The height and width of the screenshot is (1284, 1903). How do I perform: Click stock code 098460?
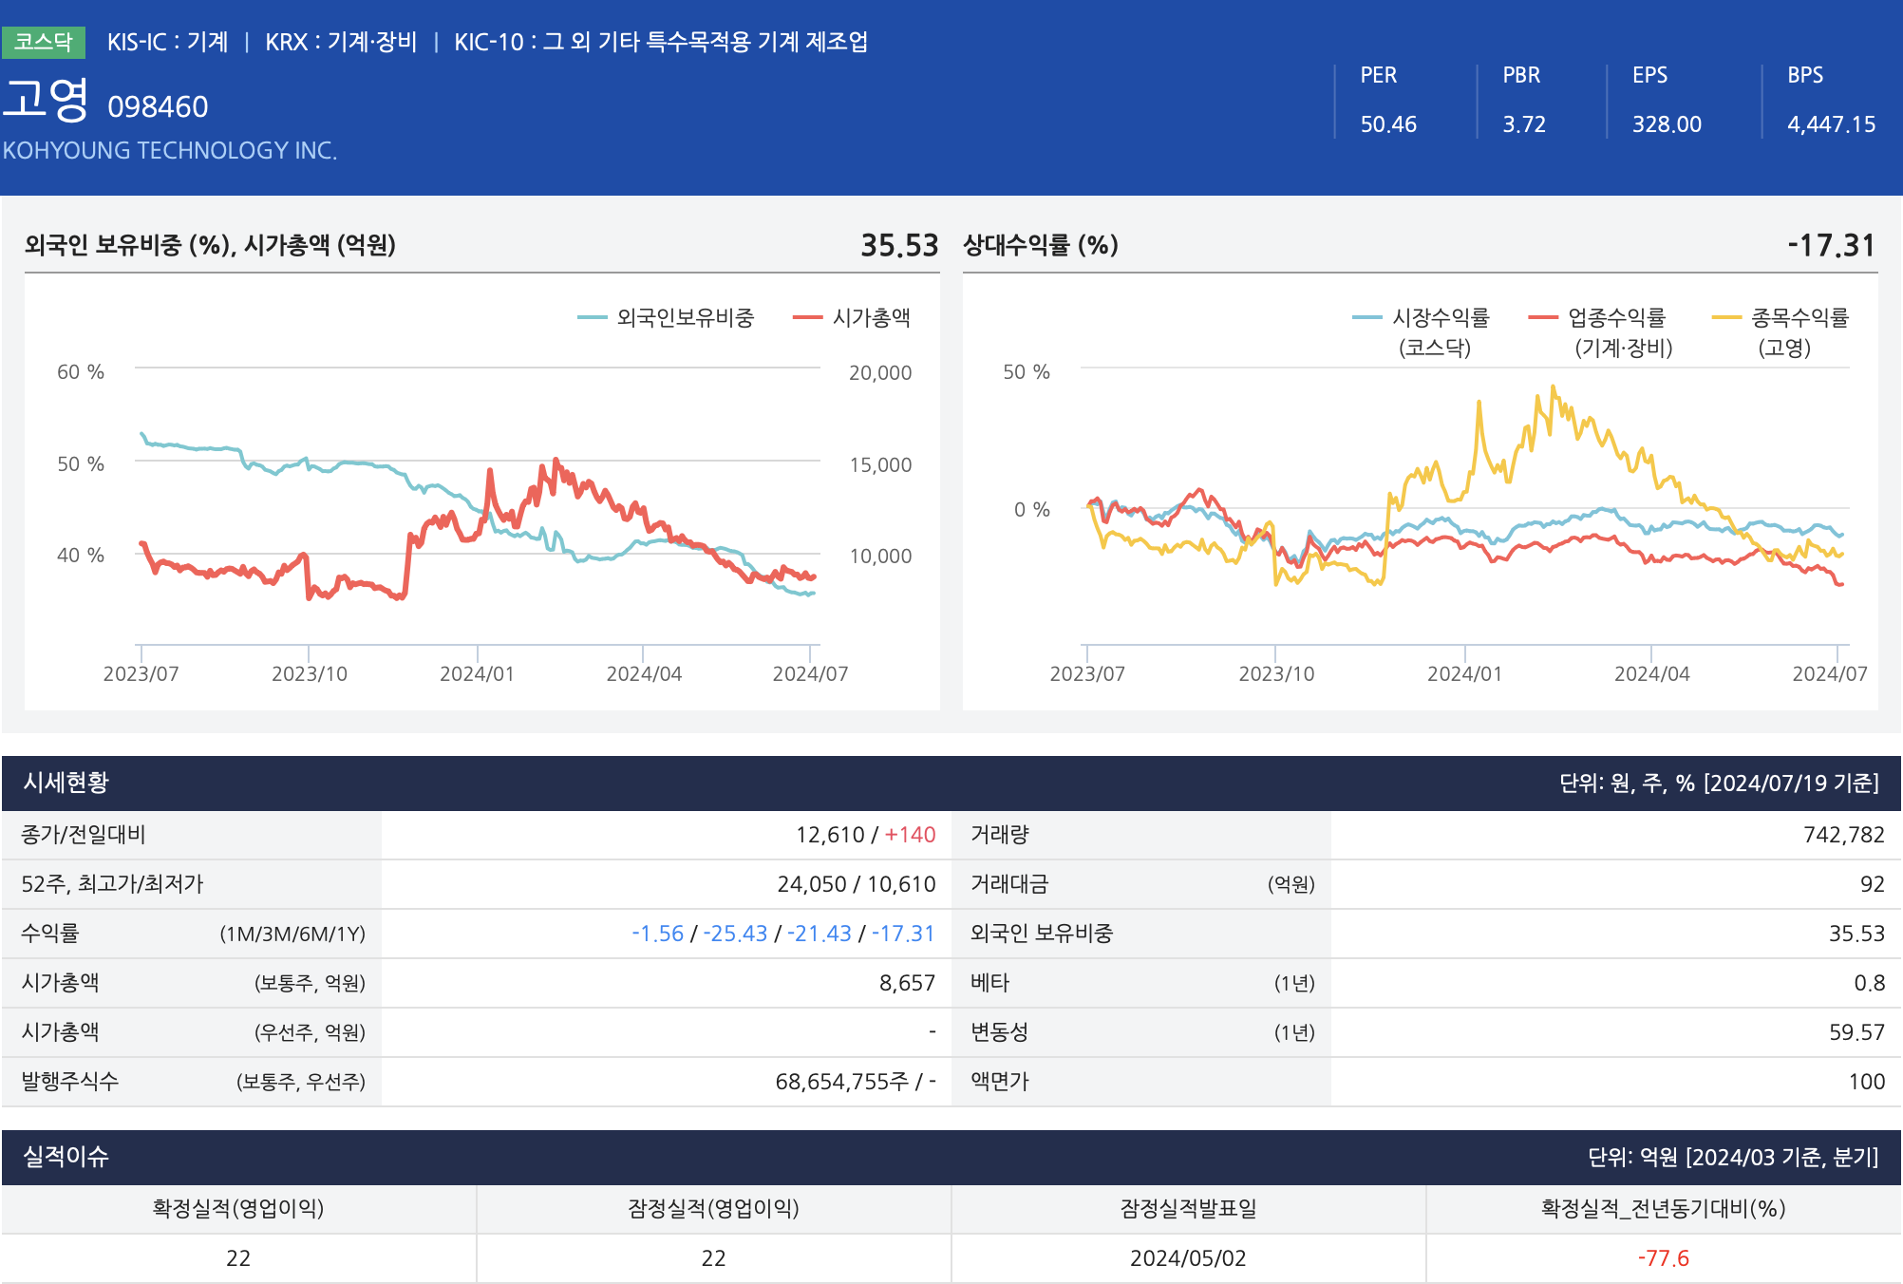point(158,106)
